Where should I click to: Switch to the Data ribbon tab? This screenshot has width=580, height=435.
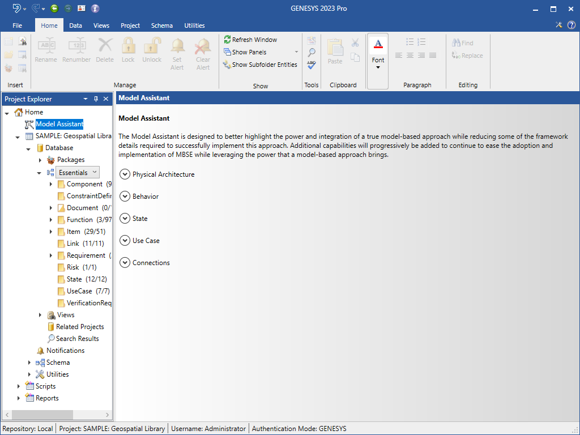(x=75, y=25)
